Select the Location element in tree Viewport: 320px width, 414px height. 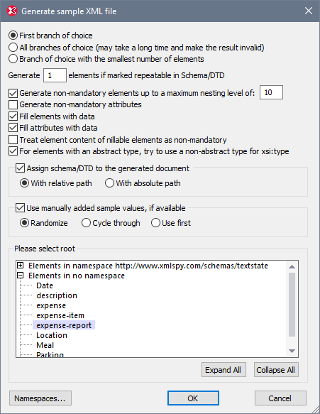[x=52, y=335]
